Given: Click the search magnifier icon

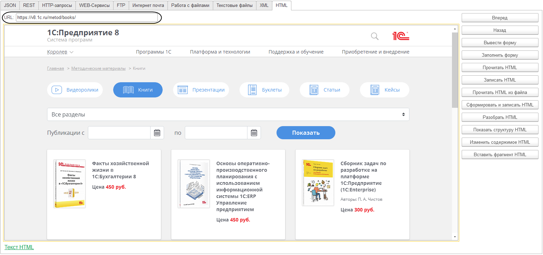Looking at the screenshot, I should (374, 36).
